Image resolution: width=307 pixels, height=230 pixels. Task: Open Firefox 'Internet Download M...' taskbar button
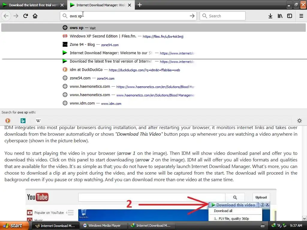[x=55, y=226]
